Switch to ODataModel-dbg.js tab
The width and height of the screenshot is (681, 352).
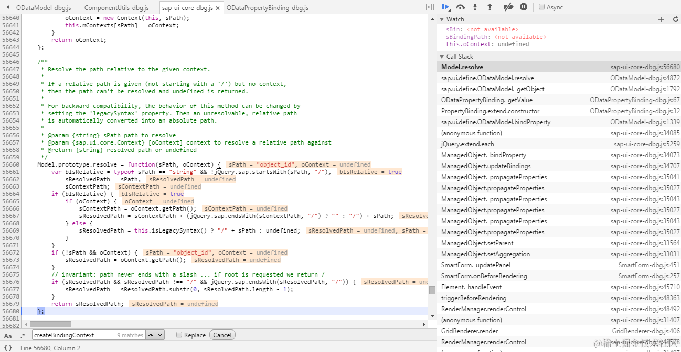point(44,8)
